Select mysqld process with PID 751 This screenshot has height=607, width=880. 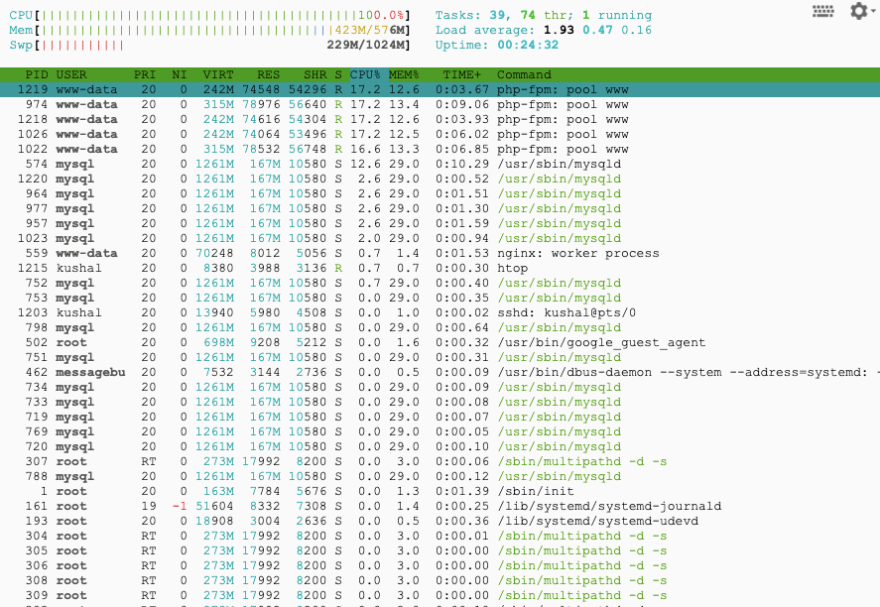tap(440, 357)
